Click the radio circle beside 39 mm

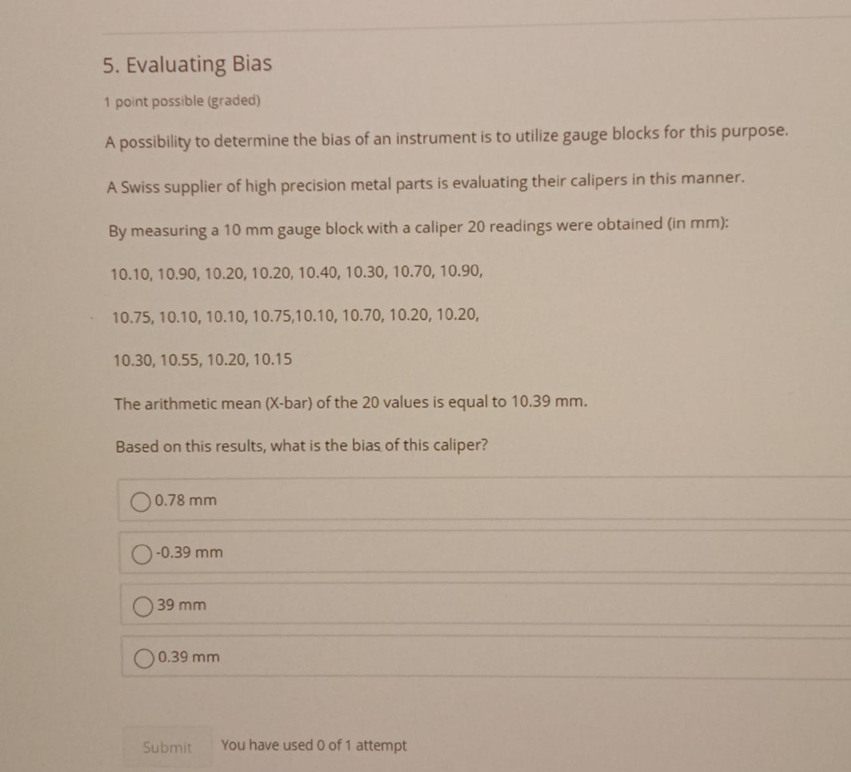[143, 605]
